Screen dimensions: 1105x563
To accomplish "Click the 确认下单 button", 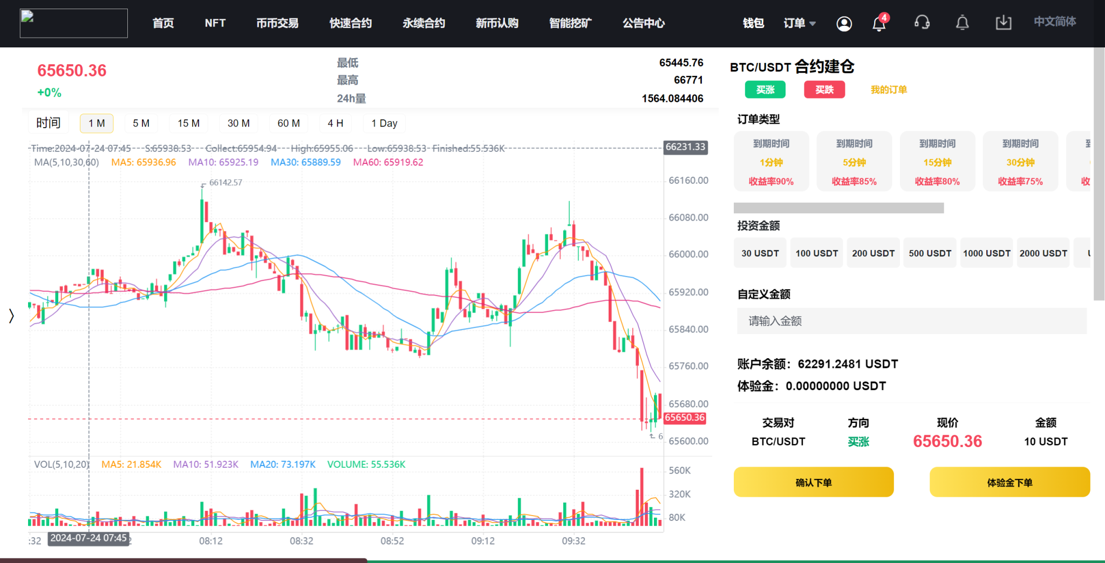I will point(813,482).
